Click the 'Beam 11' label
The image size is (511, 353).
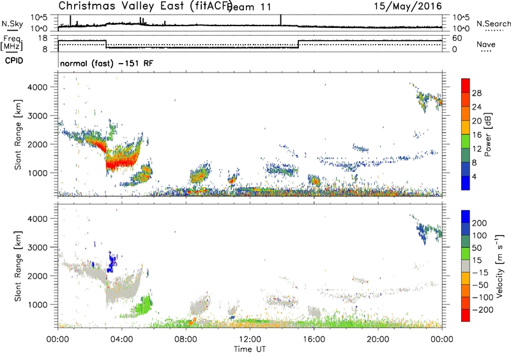250,7
